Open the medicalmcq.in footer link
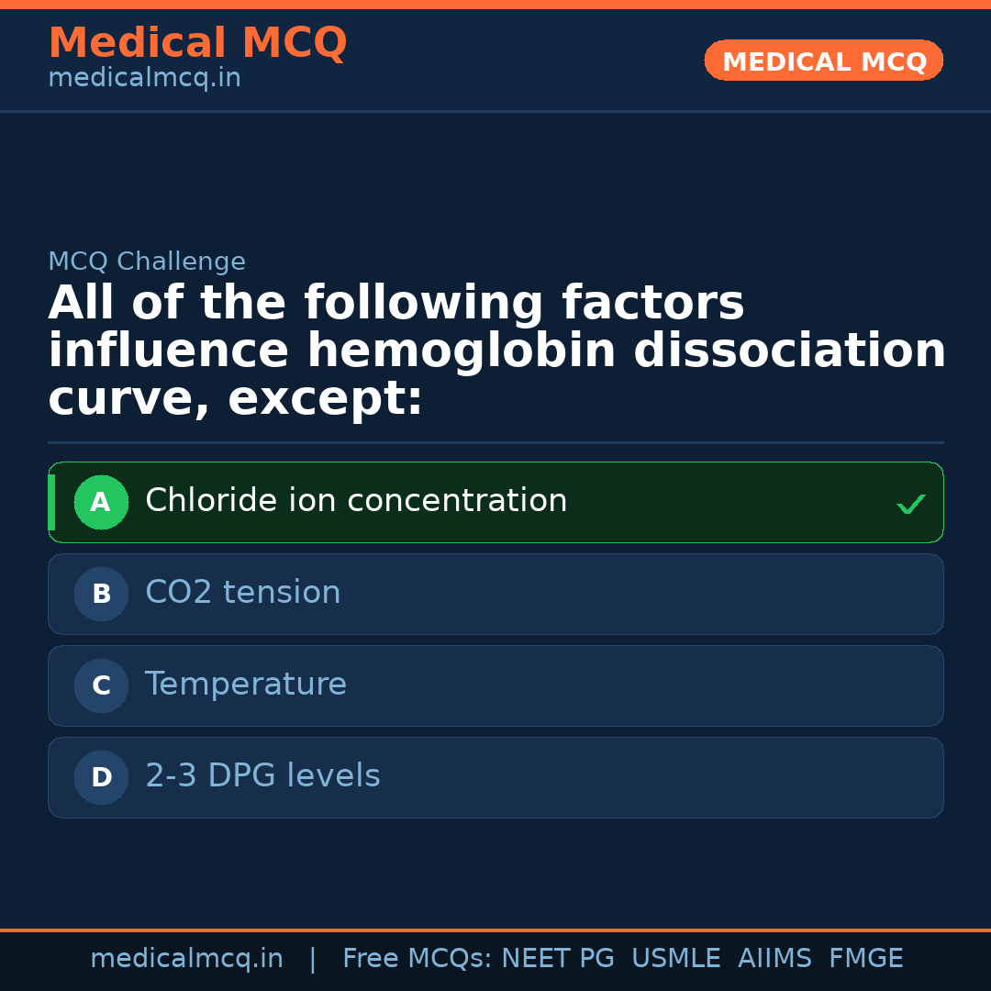This screenshot has height=991, width=991. (186, 959)
